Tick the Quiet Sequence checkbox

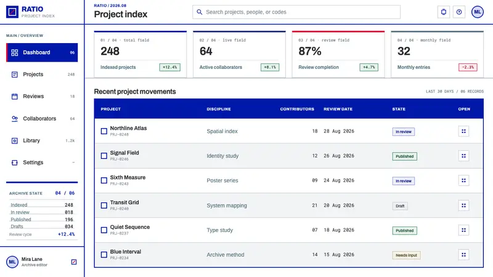[104, 230]
